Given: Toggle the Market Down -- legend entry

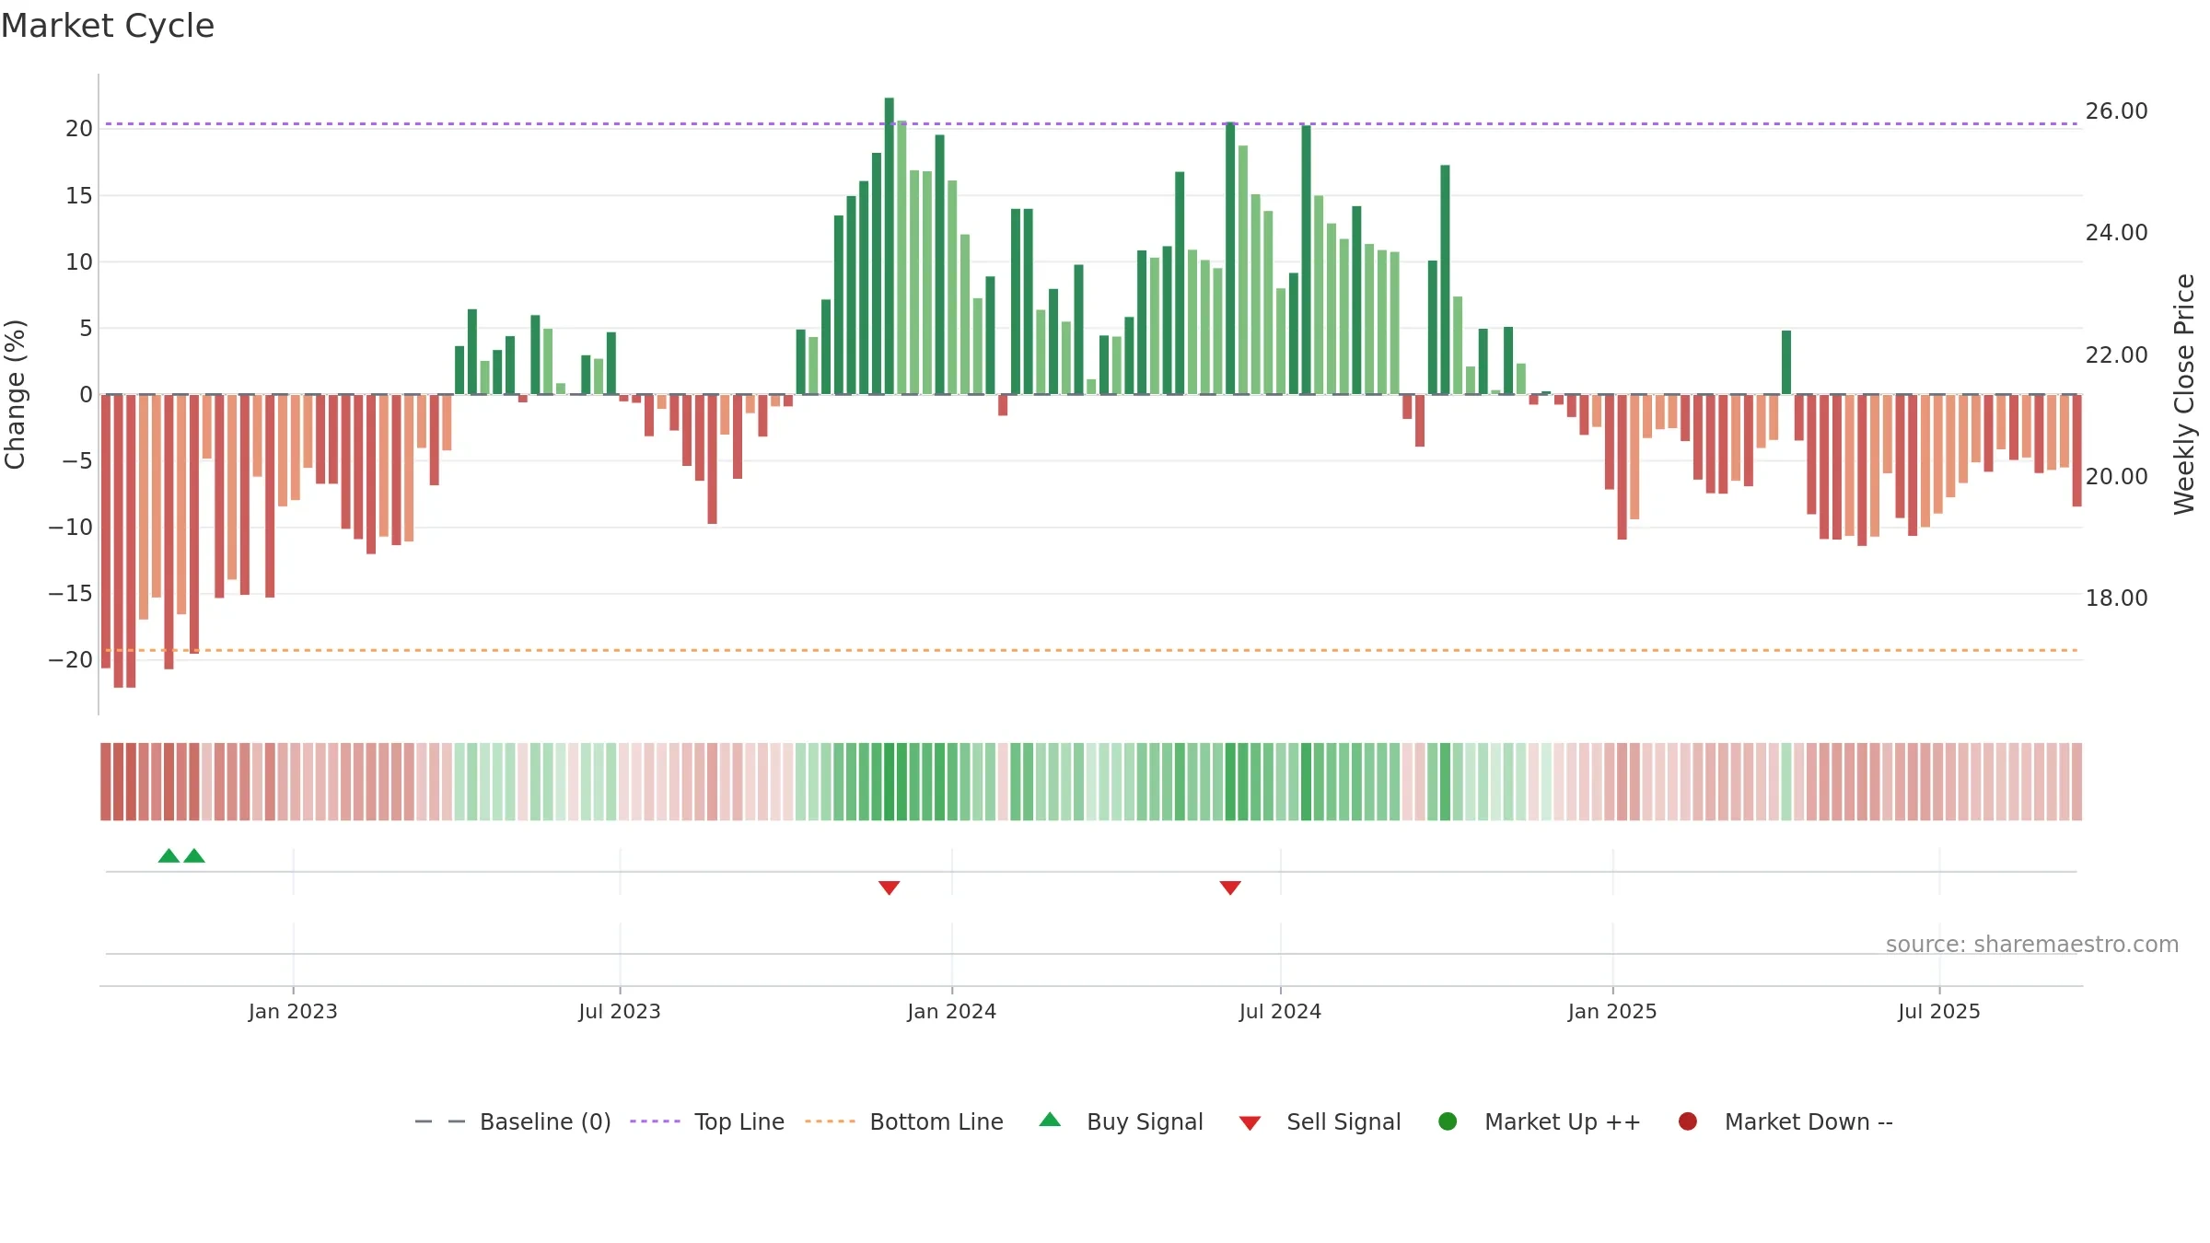Looking at the screenshot, I should tap(1785, 1121).
